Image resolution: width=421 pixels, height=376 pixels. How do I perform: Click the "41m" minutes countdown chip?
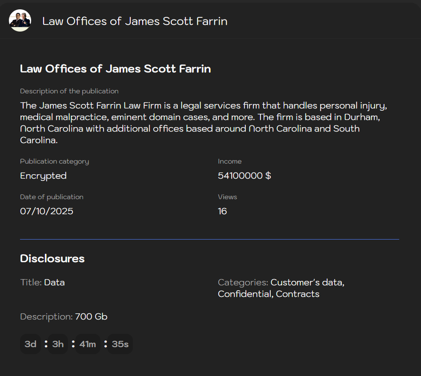(x=88, y=344)
